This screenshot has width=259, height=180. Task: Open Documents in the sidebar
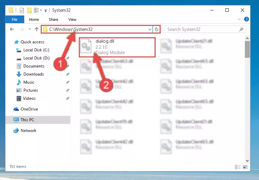coord(34,66)
